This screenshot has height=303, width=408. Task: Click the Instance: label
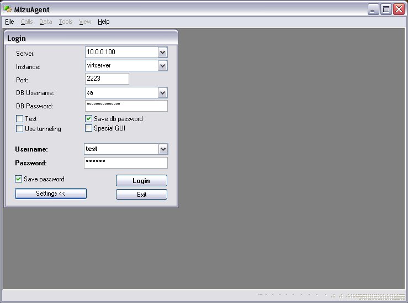pyautogui.click(x=28, y=67)
